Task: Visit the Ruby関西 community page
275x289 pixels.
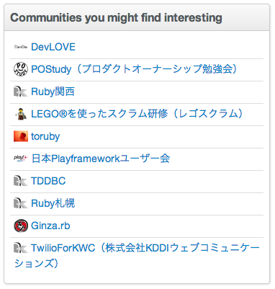Action: [x=53, y=92]
